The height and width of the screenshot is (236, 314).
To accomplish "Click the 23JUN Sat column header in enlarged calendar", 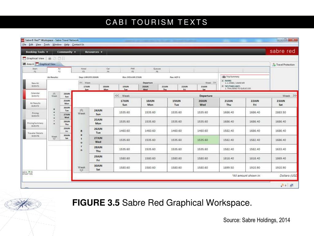I will 284,103.
